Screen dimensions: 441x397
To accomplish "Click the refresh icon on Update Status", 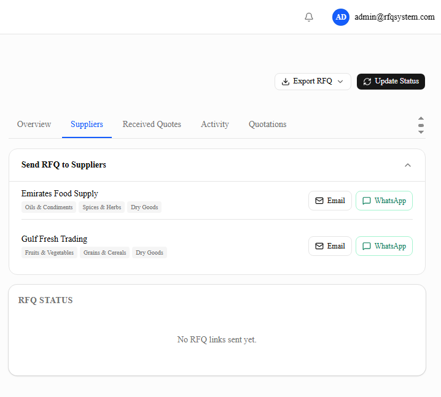I will click(367, 82).
